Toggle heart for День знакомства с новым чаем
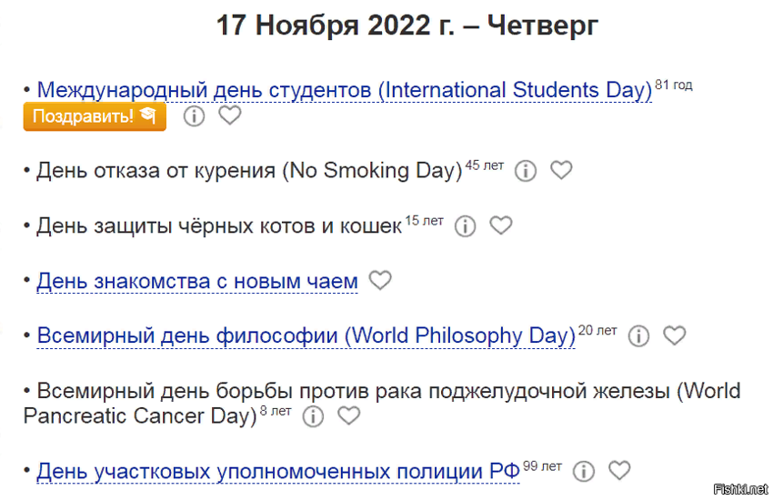The height and width of the screenshot is (500, 773). pos(380,281)
